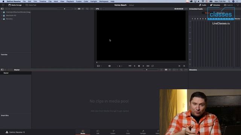Open the File menu
This screenshot has height=135, width=241.
[24, 1]
